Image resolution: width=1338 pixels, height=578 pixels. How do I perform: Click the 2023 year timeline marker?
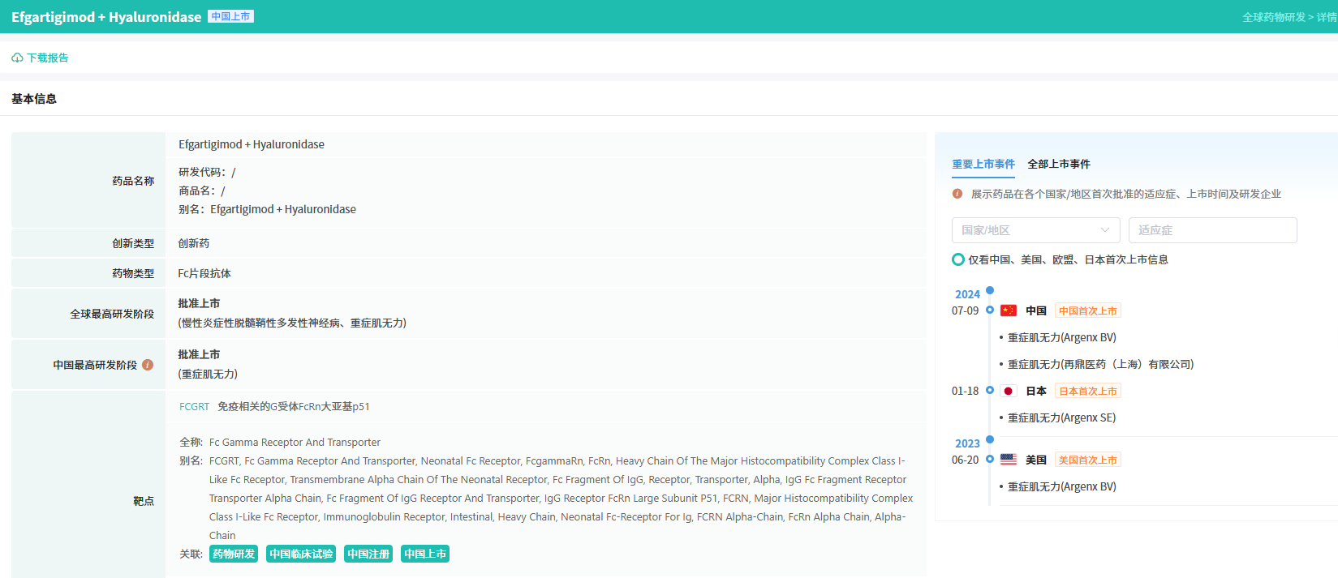[990, 439]
